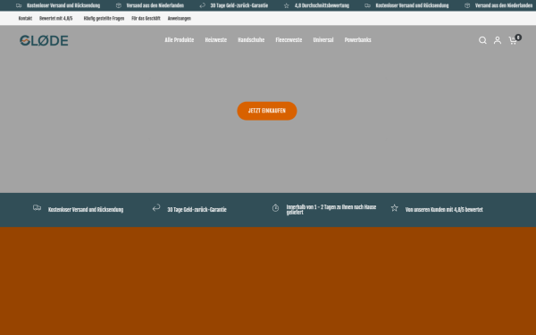This screenshot has width=536, height=335.
Task: Open the shopping cart icon
Action: tap(513, 41)
